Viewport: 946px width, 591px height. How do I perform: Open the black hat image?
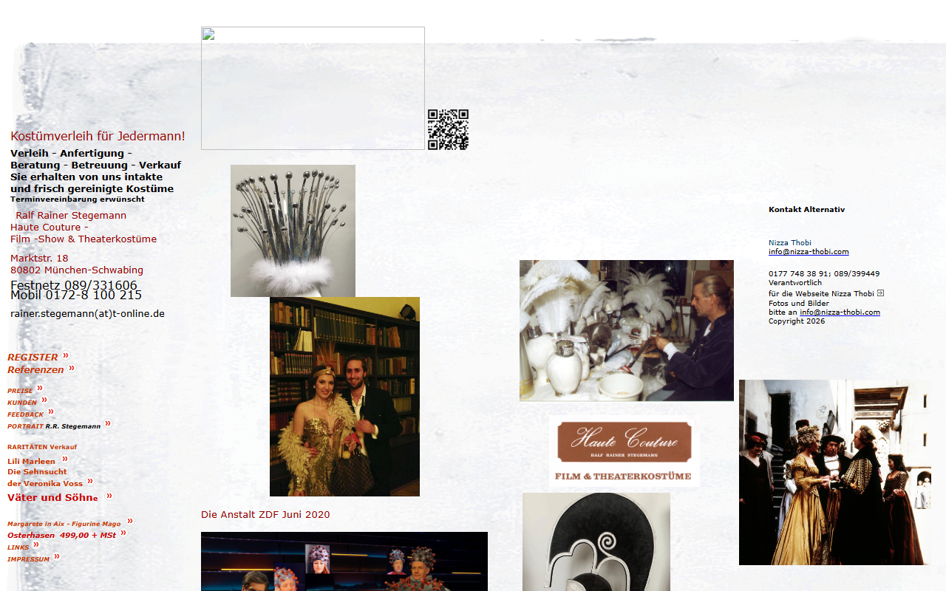(596, 542)
